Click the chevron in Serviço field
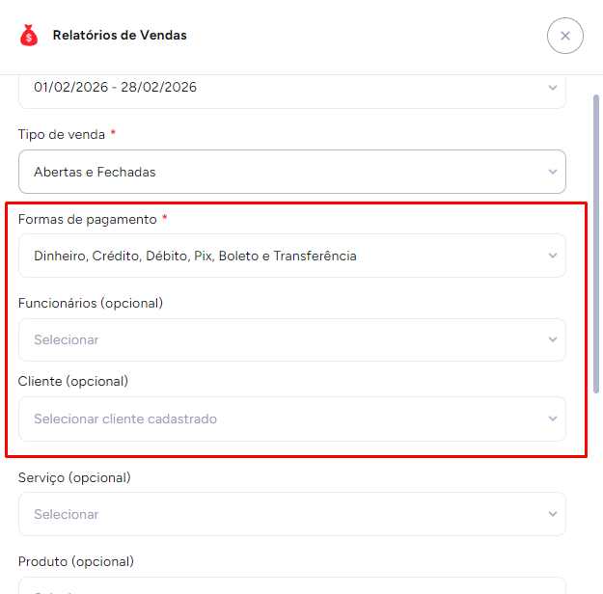This screenshot has width=603, height=594. click(x=553, y=514)
